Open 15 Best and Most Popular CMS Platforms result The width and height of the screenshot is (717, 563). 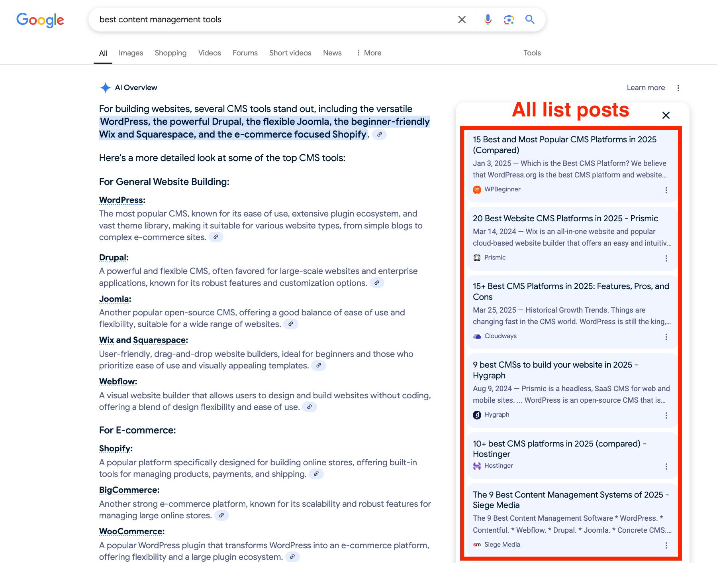564,145
